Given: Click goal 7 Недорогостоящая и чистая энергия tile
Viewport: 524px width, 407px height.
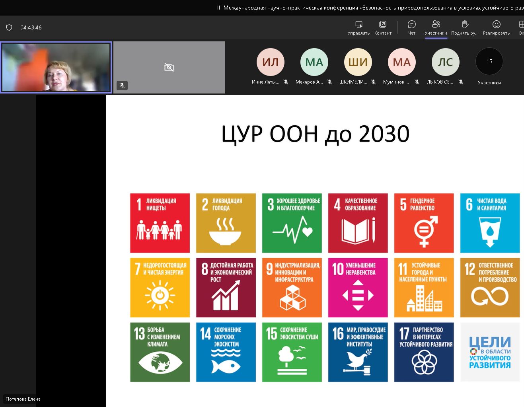Looking at the screenshot, I should point(160,287).
